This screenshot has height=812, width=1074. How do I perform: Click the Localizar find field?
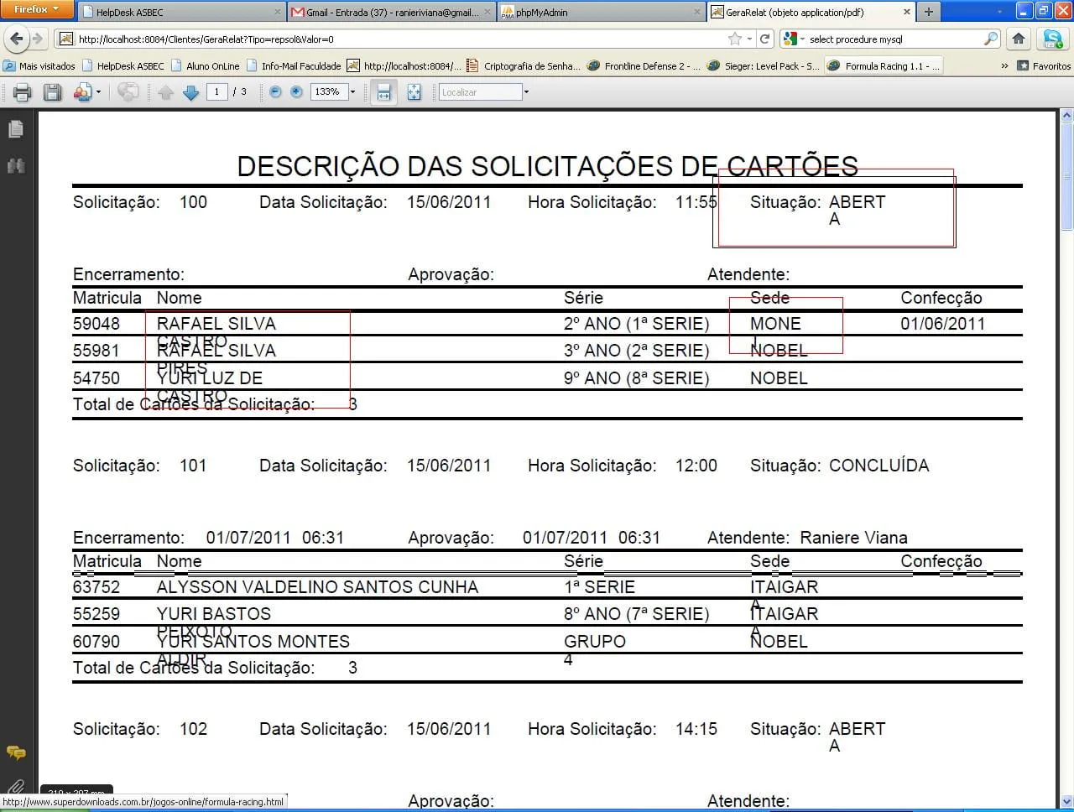(x=480, y=92)
